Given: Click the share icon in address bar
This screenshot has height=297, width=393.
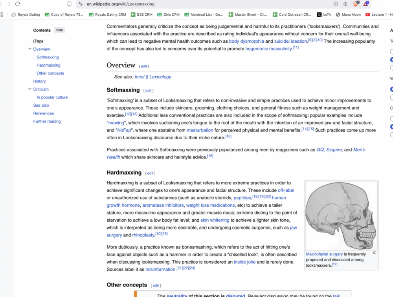Looking at the screenshot, I should (x=345, y=4).
